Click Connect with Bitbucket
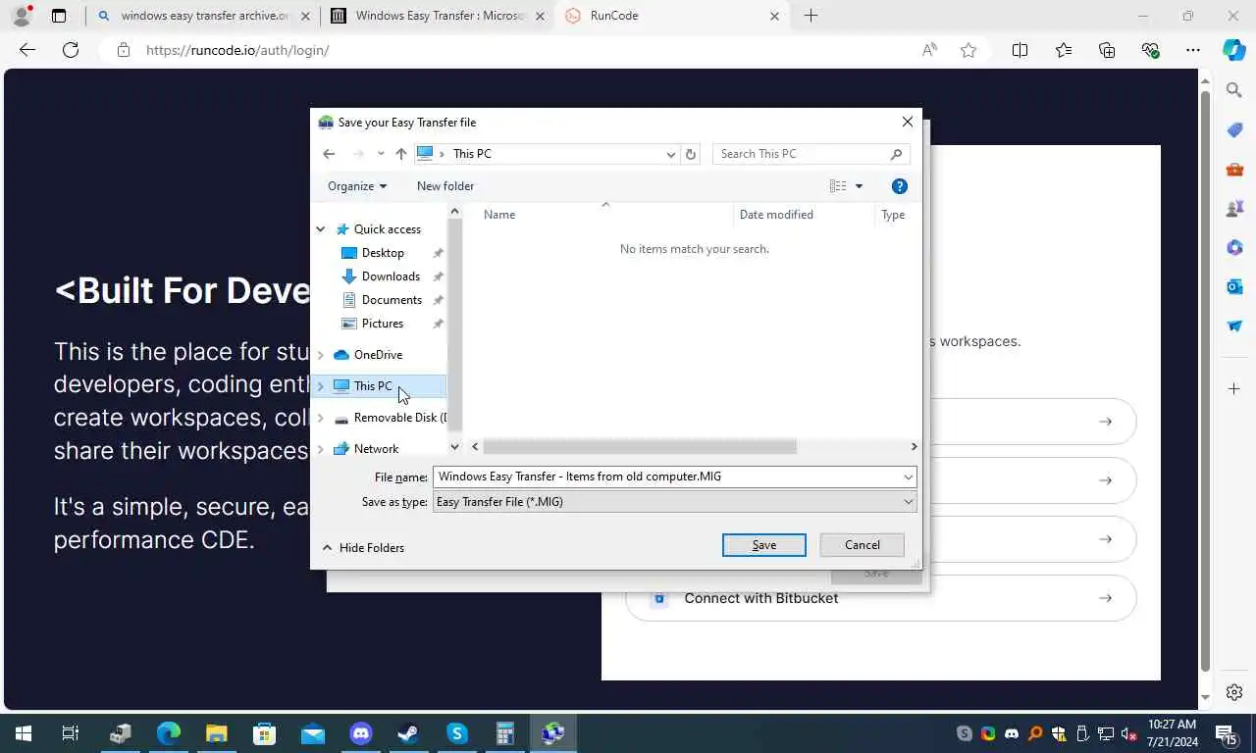 click(880, 598)
